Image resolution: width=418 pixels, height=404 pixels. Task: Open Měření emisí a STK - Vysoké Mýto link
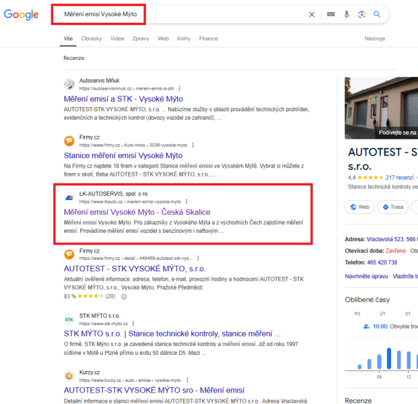pyautogui.click(x=123, y=99)
